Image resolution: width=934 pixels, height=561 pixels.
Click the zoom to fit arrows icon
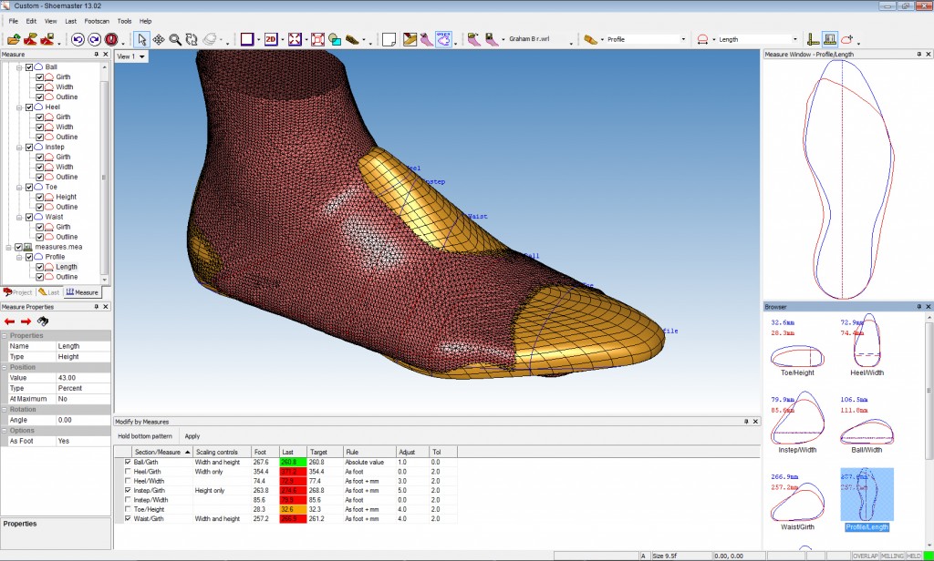click(295, 39)
